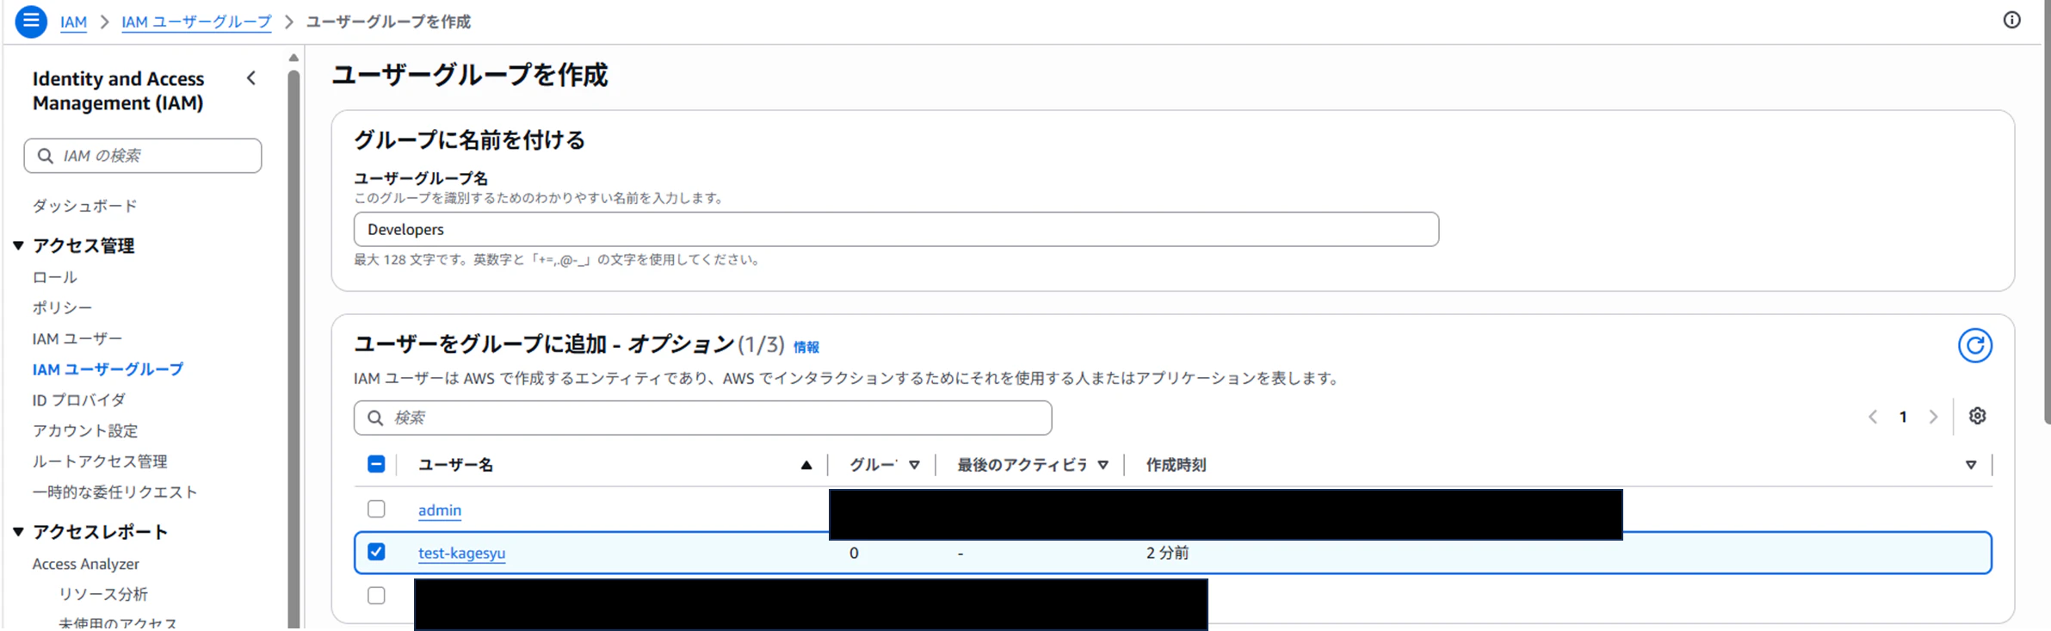Click the ユーザーグループ名 input field

896,229
